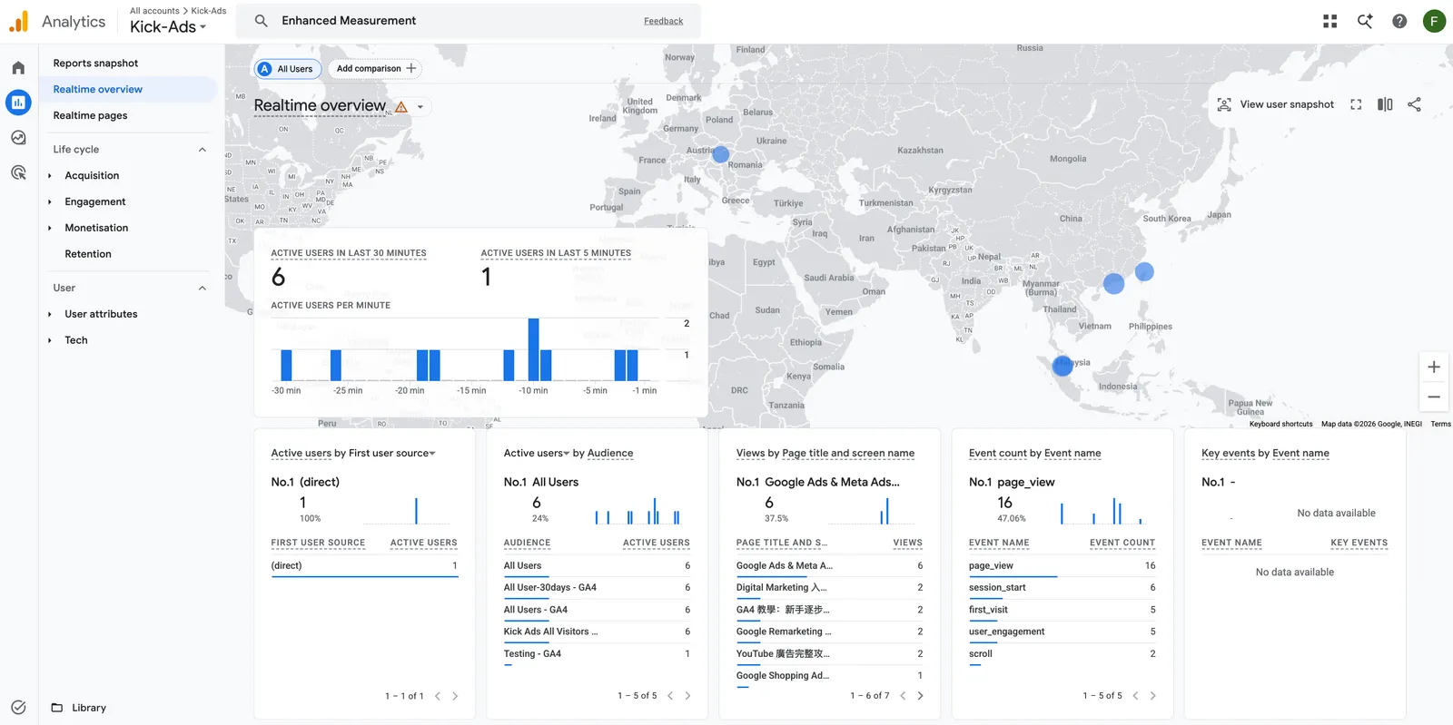This screenshot has height=725, width=1453.
Task: Select the session_start event row
Action: click(x=1062, y=588)
